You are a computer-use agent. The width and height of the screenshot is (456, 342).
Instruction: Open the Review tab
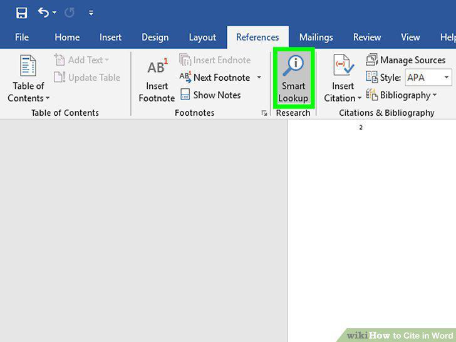[367, 37]
